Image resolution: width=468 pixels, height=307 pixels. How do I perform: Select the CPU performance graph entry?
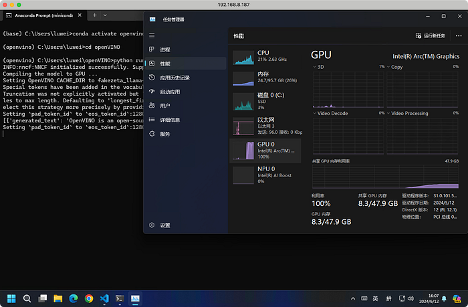coord(265,58)
